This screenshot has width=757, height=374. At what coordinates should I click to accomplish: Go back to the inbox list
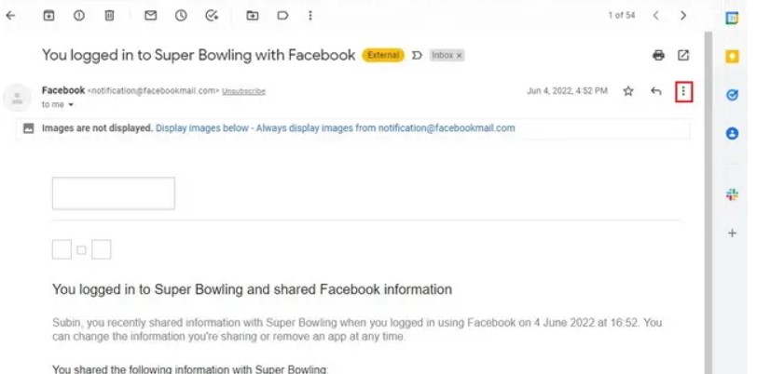point(11,16)
